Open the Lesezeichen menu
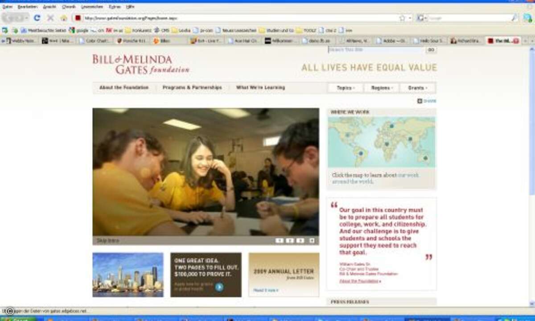This screenshot has width=535, height=321. pyautogui.click(x=92, y=7)
